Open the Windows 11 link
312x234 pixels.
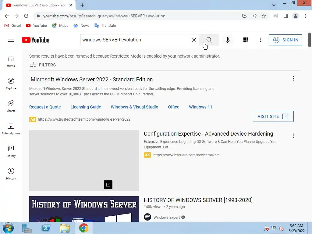200,107
